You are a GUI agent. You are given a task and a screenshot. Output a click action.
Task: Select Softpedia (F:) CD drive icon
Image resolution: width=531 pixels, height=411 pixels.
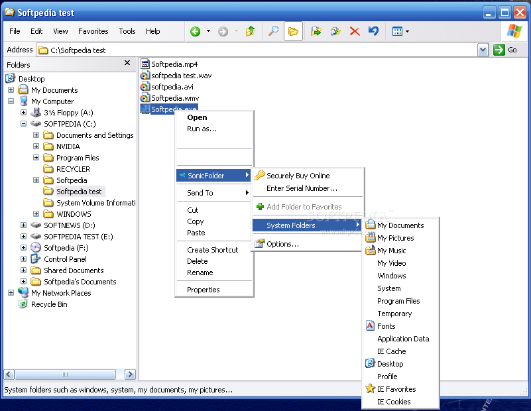(36, 247)
